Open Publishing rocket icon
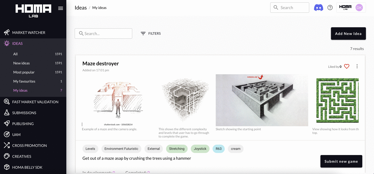This screenshot has height=174, width=374. [x=7, y=124]
